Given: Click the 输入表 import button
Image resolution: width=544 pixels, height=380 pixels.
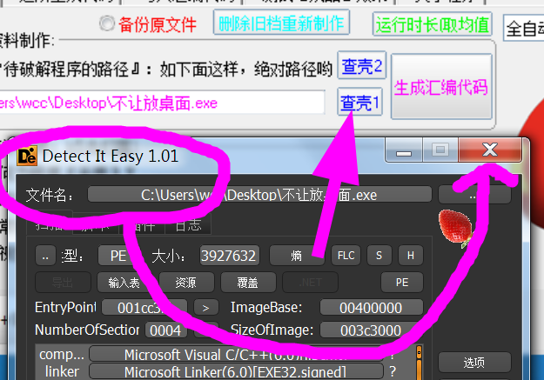Looking at the screenshot, I should (124, 283).
